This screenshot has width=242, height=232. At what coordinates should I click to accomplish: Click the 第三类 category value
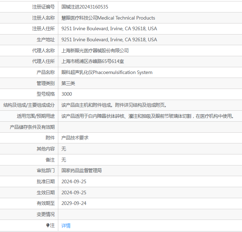[68, 83]
